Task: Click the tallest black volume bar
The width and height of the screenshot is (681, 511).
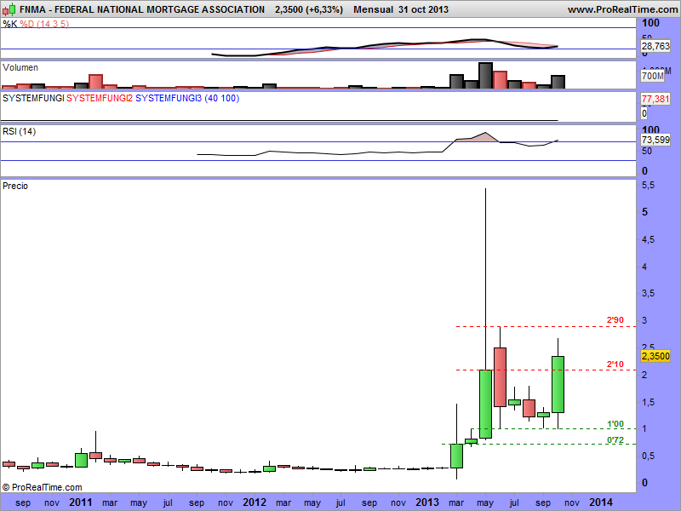Action: [485, 76]
